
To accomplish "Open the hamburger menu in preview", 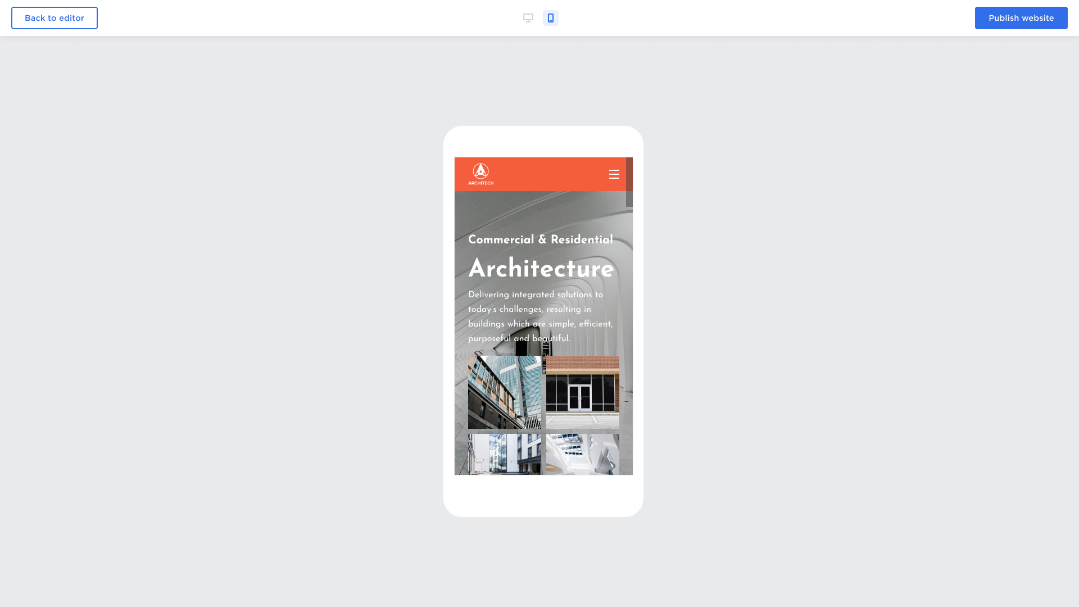I will [614, 174].
